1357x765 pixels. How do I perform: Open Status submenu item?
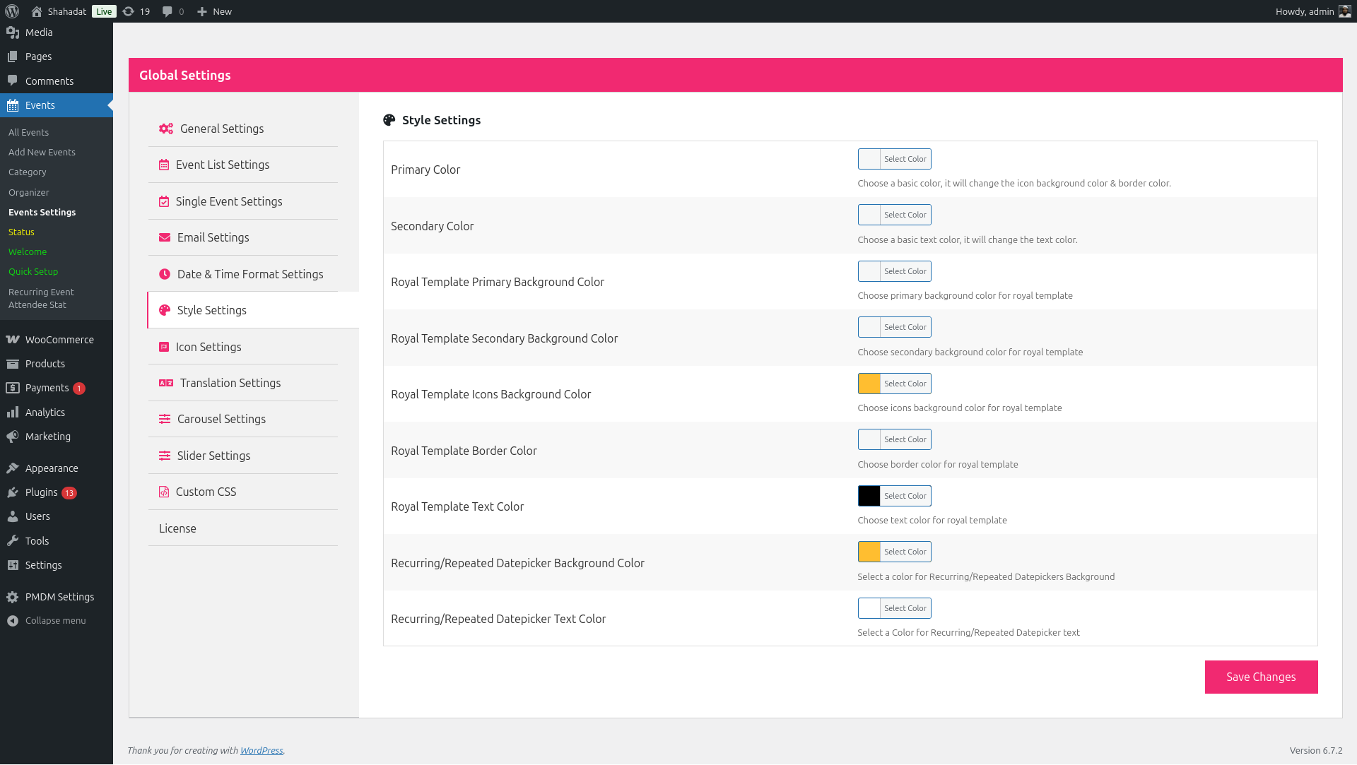[x=21, y=232]
